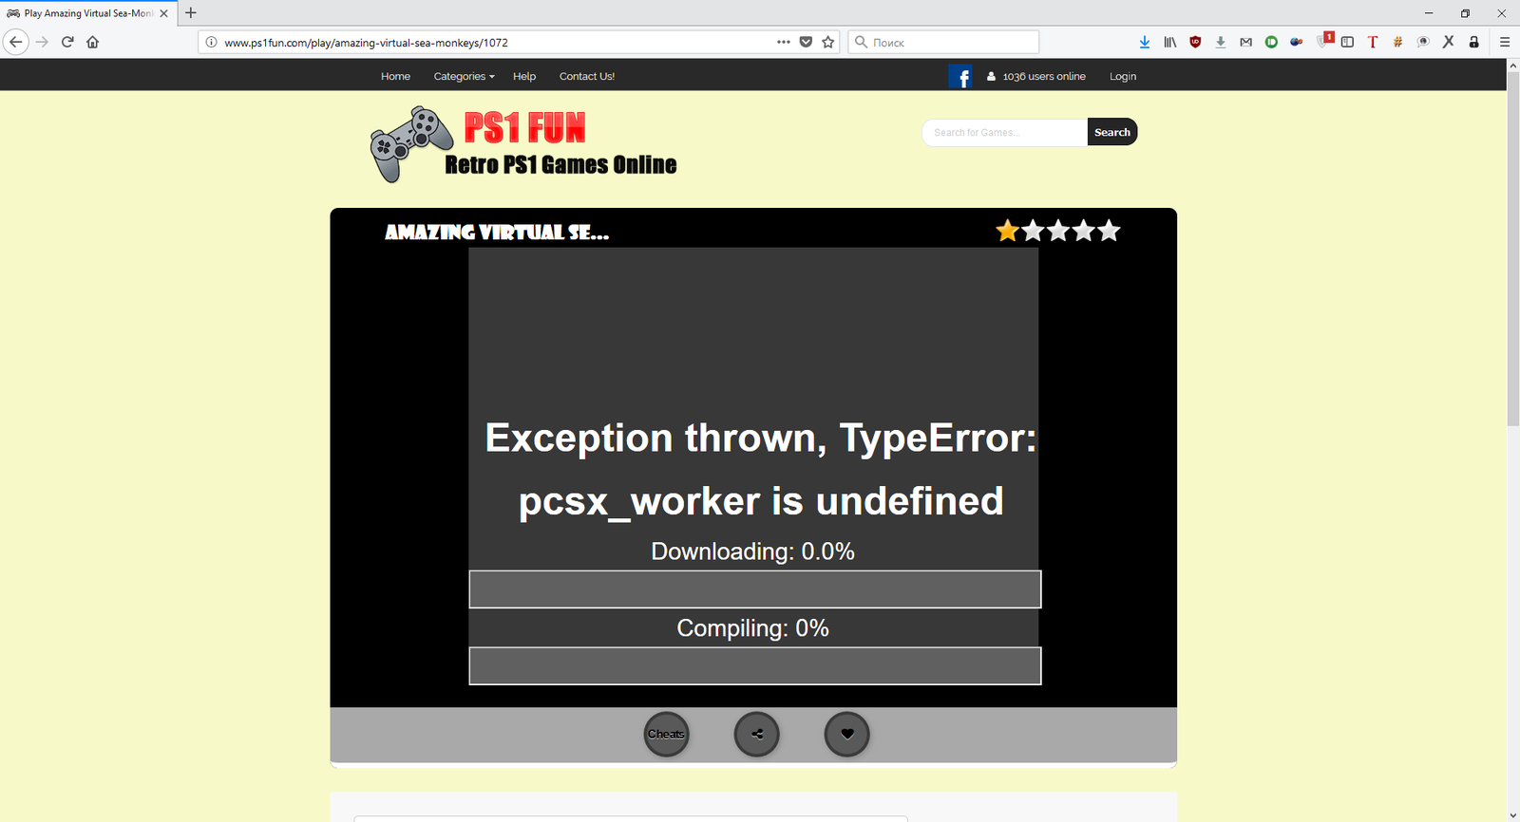Toggle the browser sidebar
The image size is (1520, 822).
1347,42
